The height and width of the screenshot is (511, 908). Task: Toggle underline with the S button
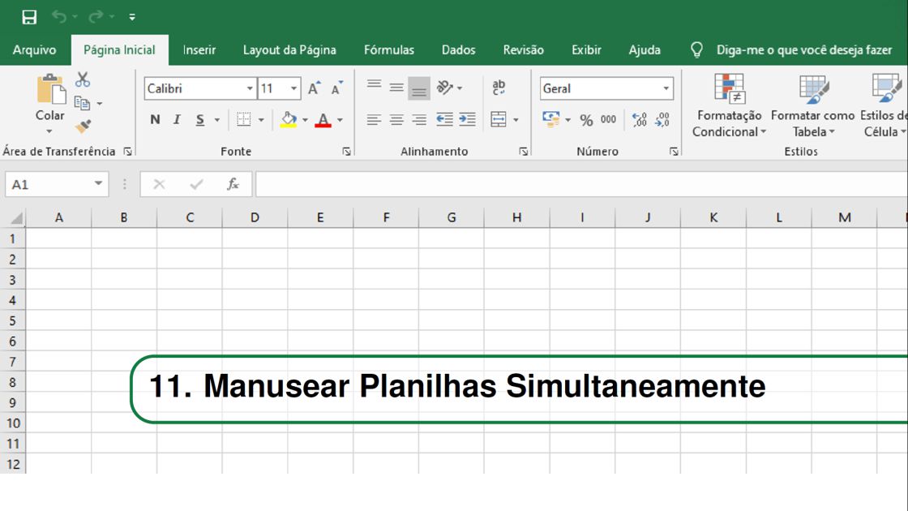tap(199, 120)
